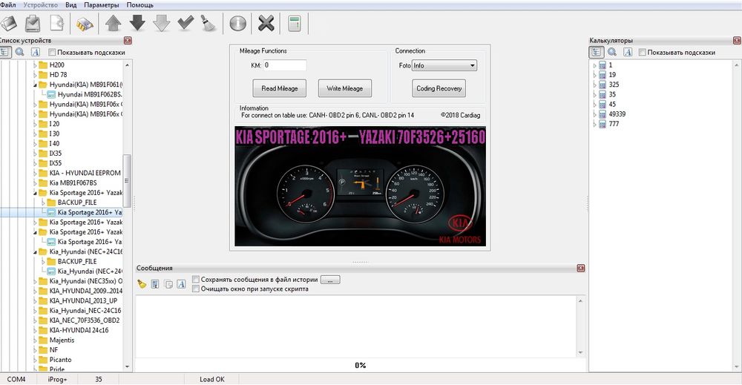
Task: Click tree view icon in device list panel
Action: [x=4, y=52]
